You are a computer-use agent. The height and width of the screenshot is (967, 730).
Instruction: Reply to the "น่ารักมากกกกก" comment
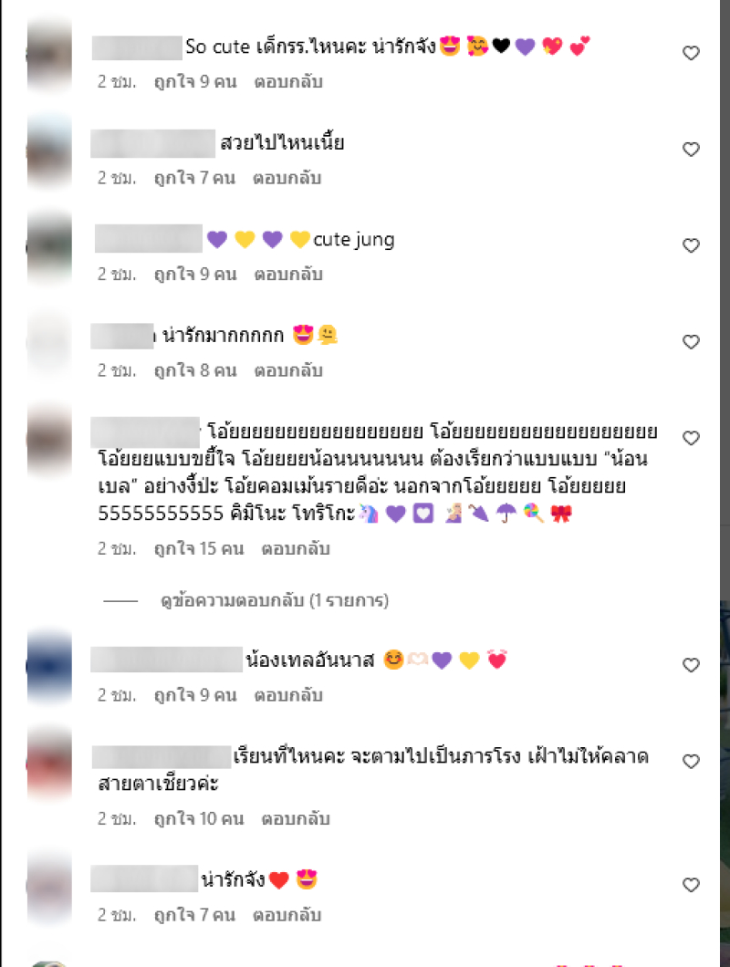coord(288,370)
